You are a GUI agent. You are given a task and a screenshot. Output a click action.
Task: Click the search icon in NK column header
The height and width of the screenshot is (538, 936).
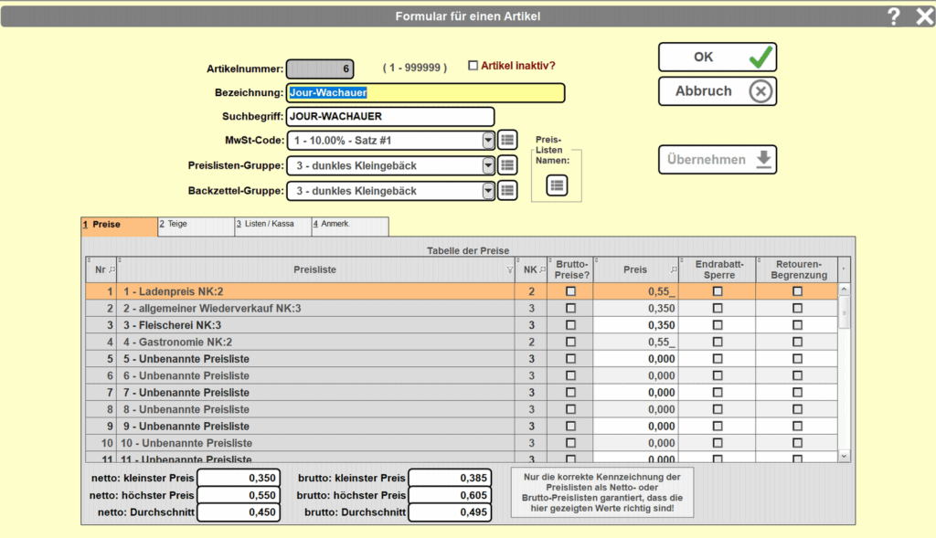point(543,269)
